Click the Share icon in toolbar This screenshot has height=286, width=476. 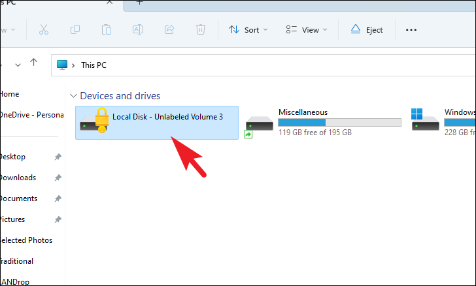(169, 29)
